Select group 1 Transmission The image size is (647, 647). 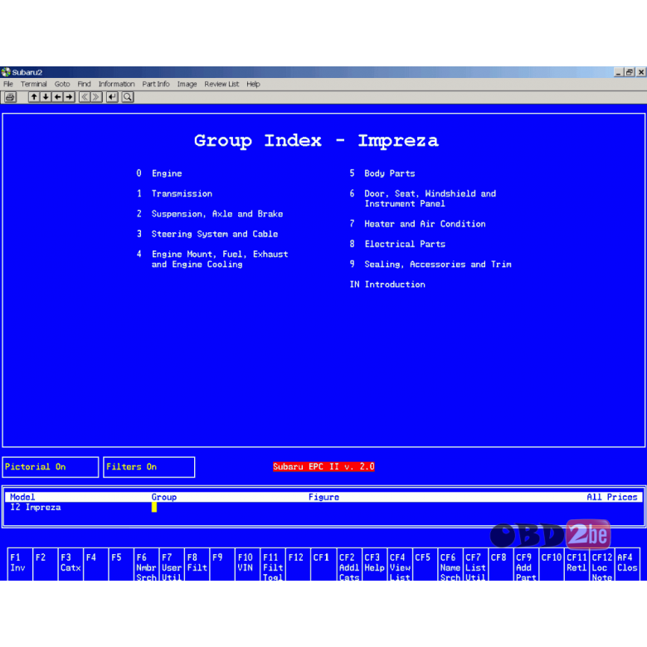click(x=174, y=193)
